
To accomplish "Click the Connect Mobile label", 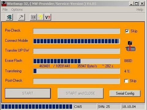I will pyautogui.click(x=17, y=41).
